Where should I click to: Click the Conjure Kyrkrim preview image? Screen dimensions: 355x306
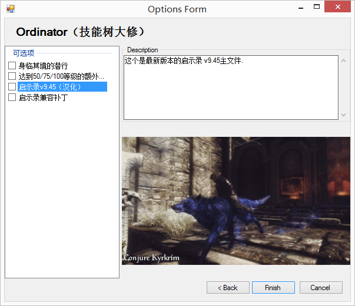tap(235, 201)
